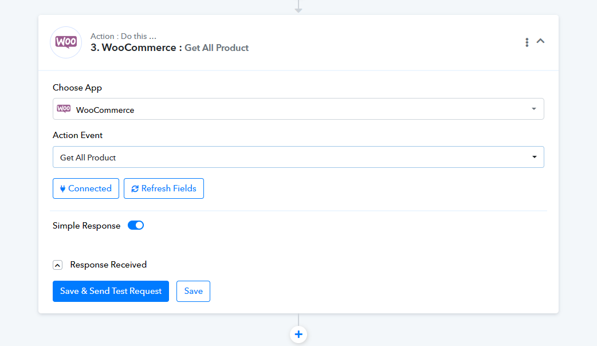This screenshot has width=597, height=346.
Task: Click the Choose App dropdown arrow
Action: (534, 109)
